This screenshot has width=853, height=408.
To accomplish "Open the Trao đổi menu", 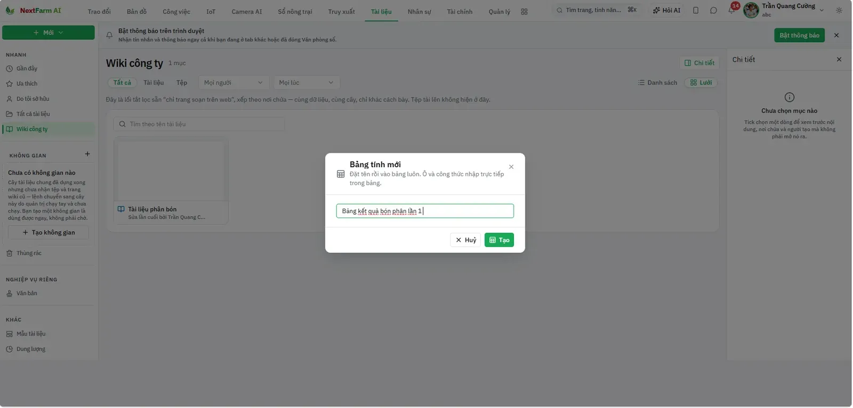I will (99, 12).
